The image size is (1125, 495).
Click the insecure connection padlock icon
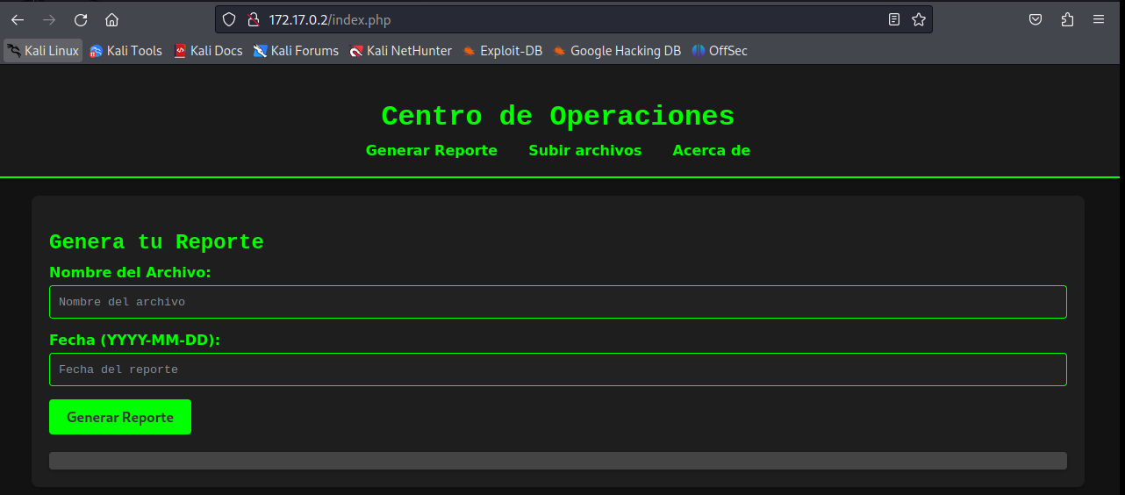253,19
